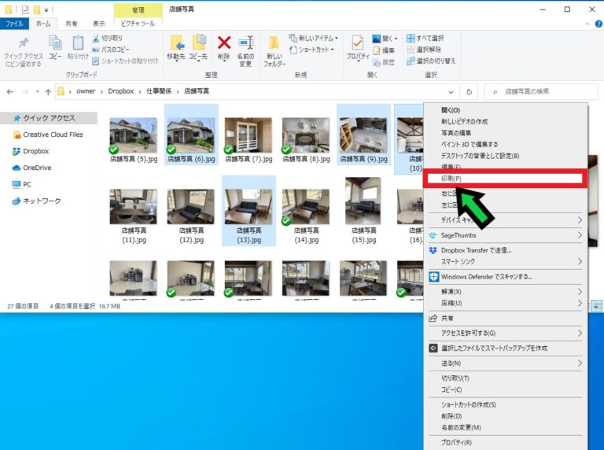Viewport: 604px width, 450px height.
Task: Click the search box for 店舗写真
Action: click(x=541, y=92)
